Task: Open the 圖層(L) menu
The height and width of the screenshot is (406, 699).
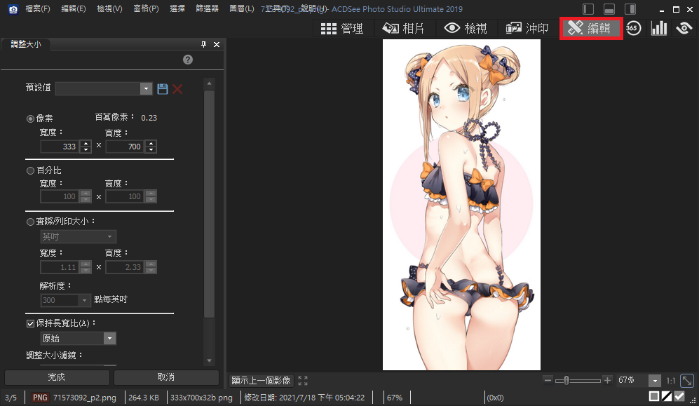Action: click(242, 9)
